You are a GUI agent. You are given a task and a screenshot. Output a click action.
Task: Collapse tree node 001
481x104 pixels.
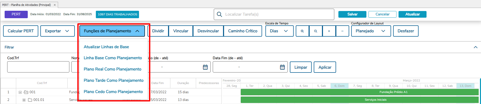pos(20,92)
